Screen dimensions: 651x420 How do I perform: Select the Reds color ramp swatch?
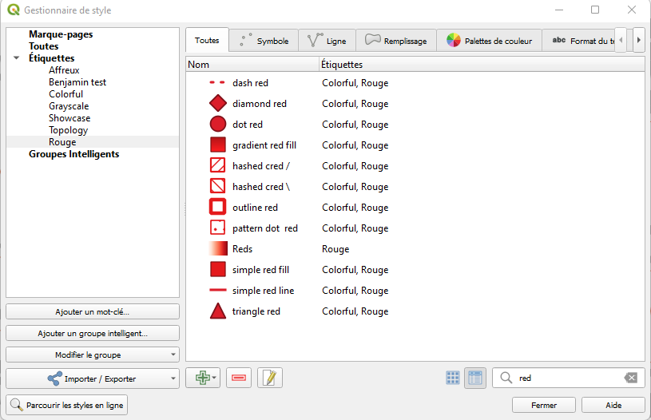pyautogui.click(x=218, y=249)
